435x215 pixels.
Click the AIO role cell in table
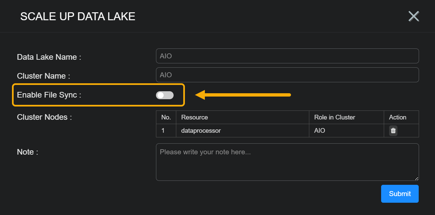click(x=320, y=131)
